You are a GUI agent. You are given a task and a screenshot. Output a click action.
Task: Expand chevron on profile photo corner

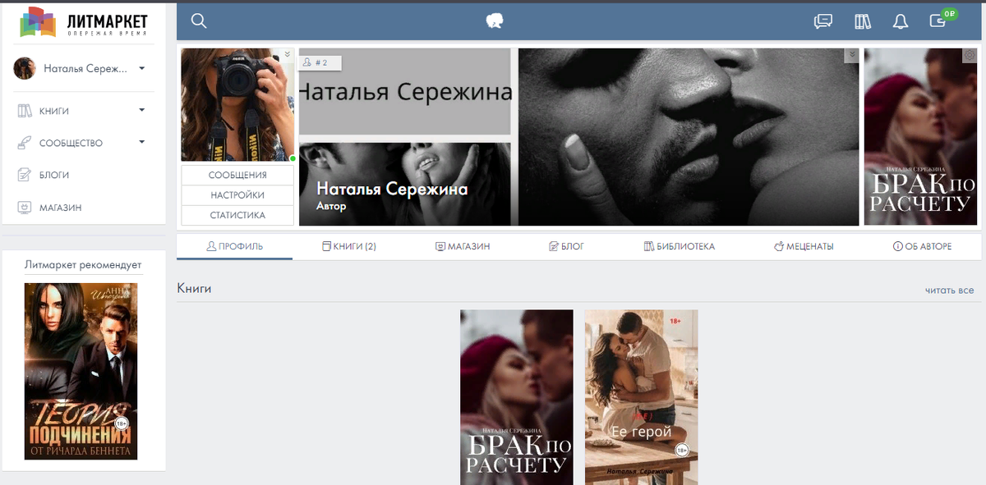tap(288, 54)
